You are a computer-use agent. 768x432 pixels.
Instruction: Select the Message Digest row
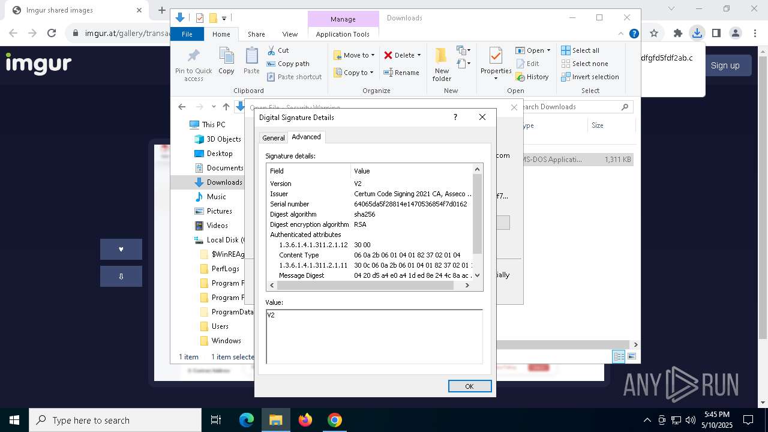point(370,275)
